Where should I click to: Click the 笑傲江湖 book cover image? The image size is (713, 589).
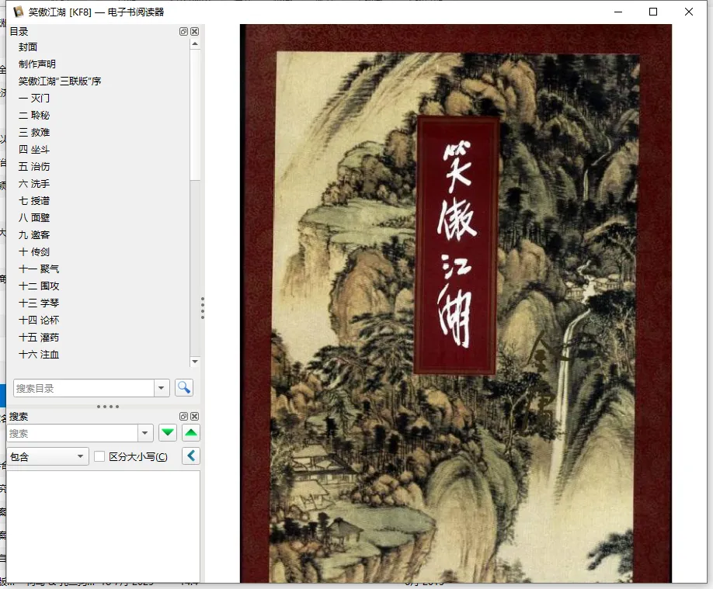(456, 303)
